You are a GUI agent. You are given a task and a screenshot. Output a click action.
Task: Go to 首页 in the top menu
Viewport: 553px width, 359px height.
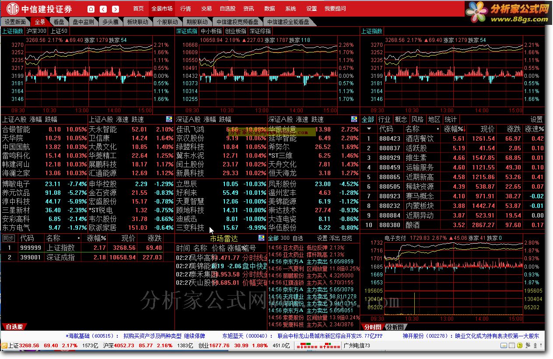[x=138, y=9]
